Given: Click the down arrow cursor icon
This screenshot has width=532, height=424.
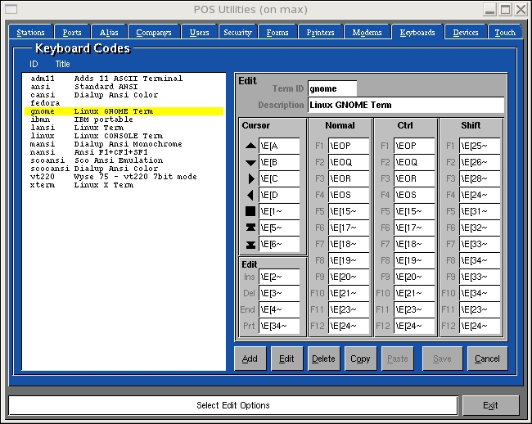Looking at the screenshot, I should (x=250, y=163).
